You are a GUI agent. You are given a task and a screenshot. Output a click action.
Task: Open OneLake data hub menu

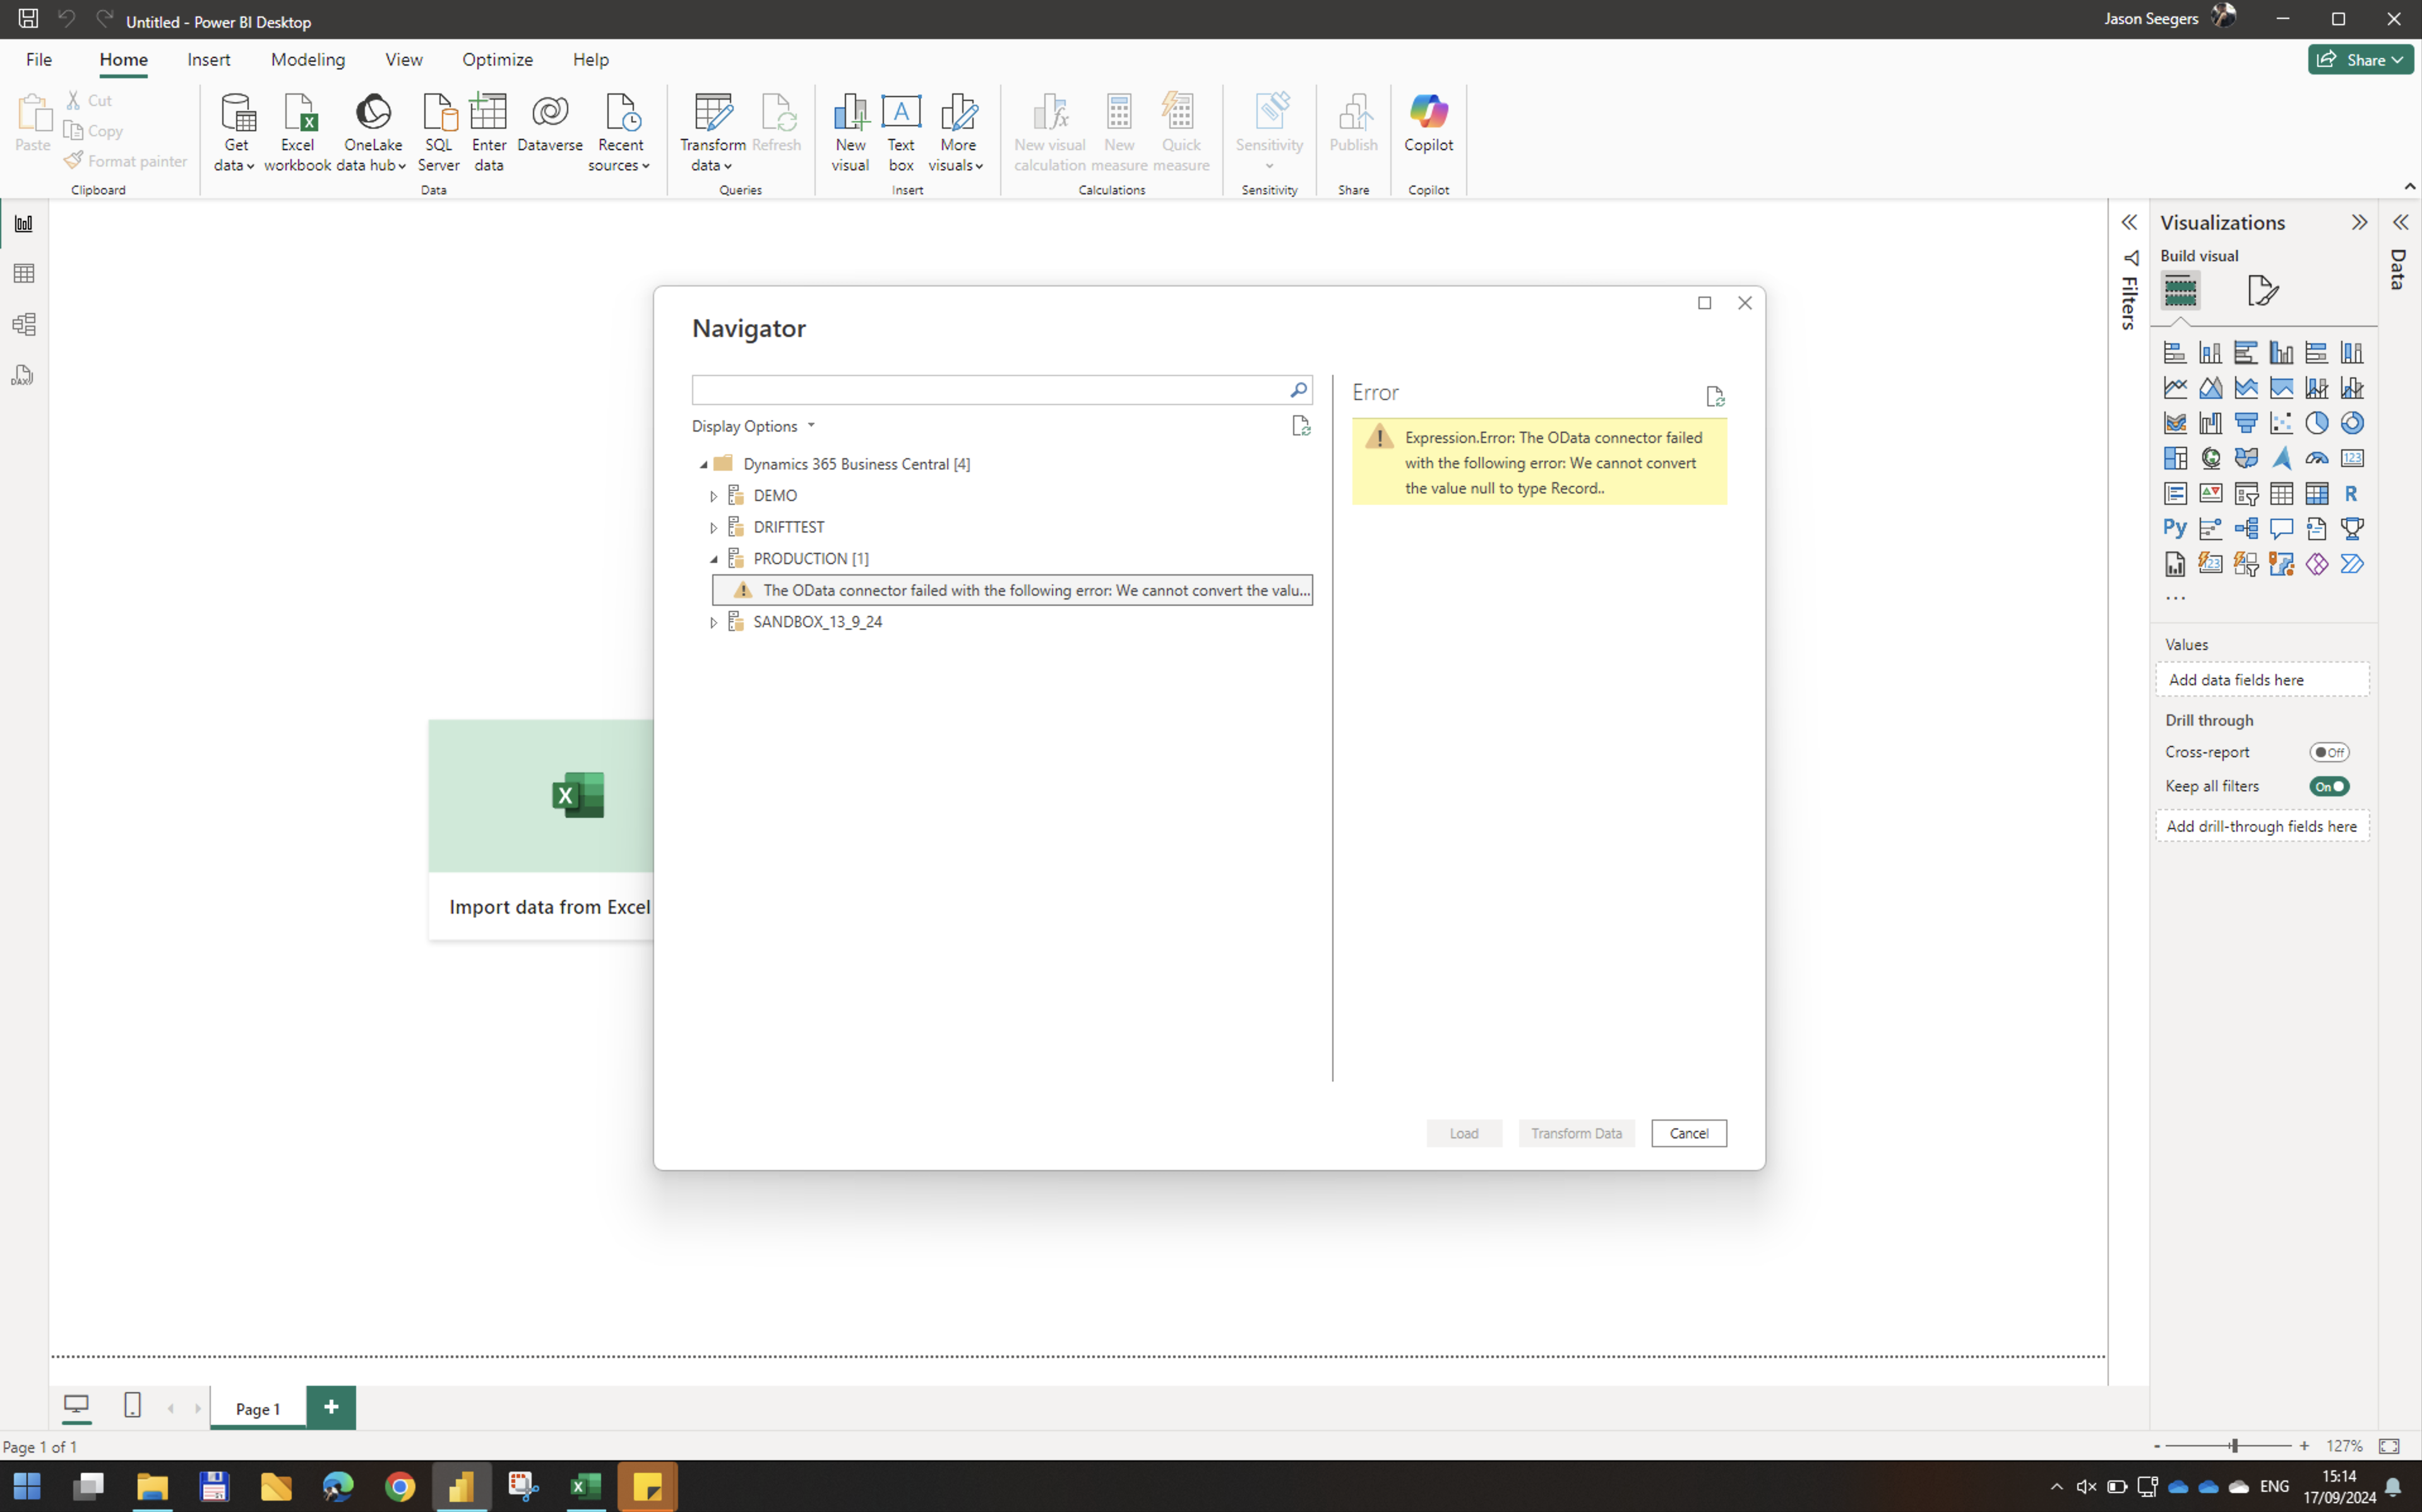pyautogui.click(x=372, y=133)
